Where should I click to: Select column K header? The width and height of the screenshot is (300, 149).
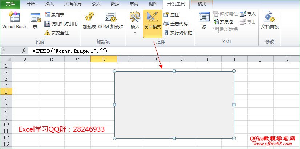(287, 59)
